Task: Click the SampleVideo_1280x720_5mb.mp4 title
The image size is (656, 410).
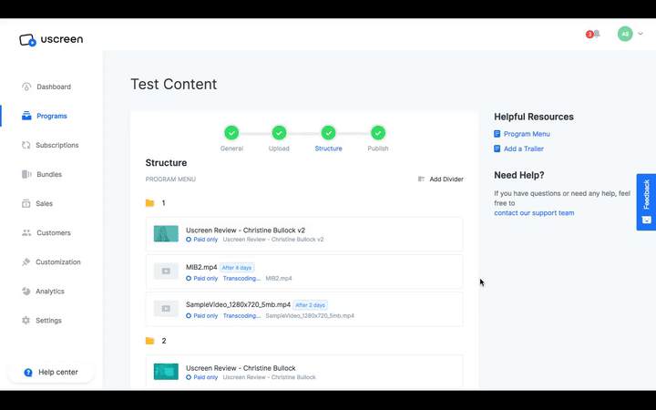Action: [238, 304]
